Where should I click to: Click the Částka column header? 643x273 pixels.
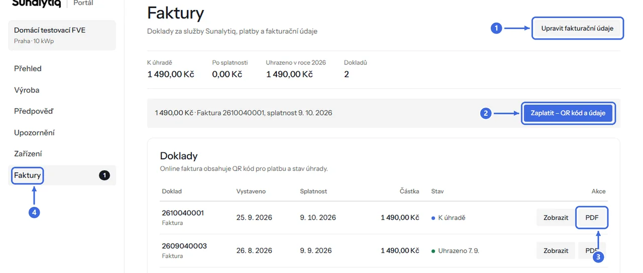click(x=409, y=191)
